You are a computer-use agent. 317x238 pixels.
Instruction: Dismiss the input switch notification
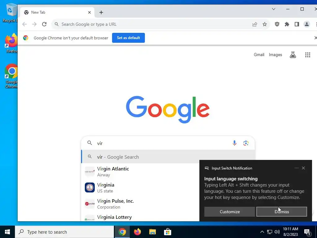[x=282, y=212]
